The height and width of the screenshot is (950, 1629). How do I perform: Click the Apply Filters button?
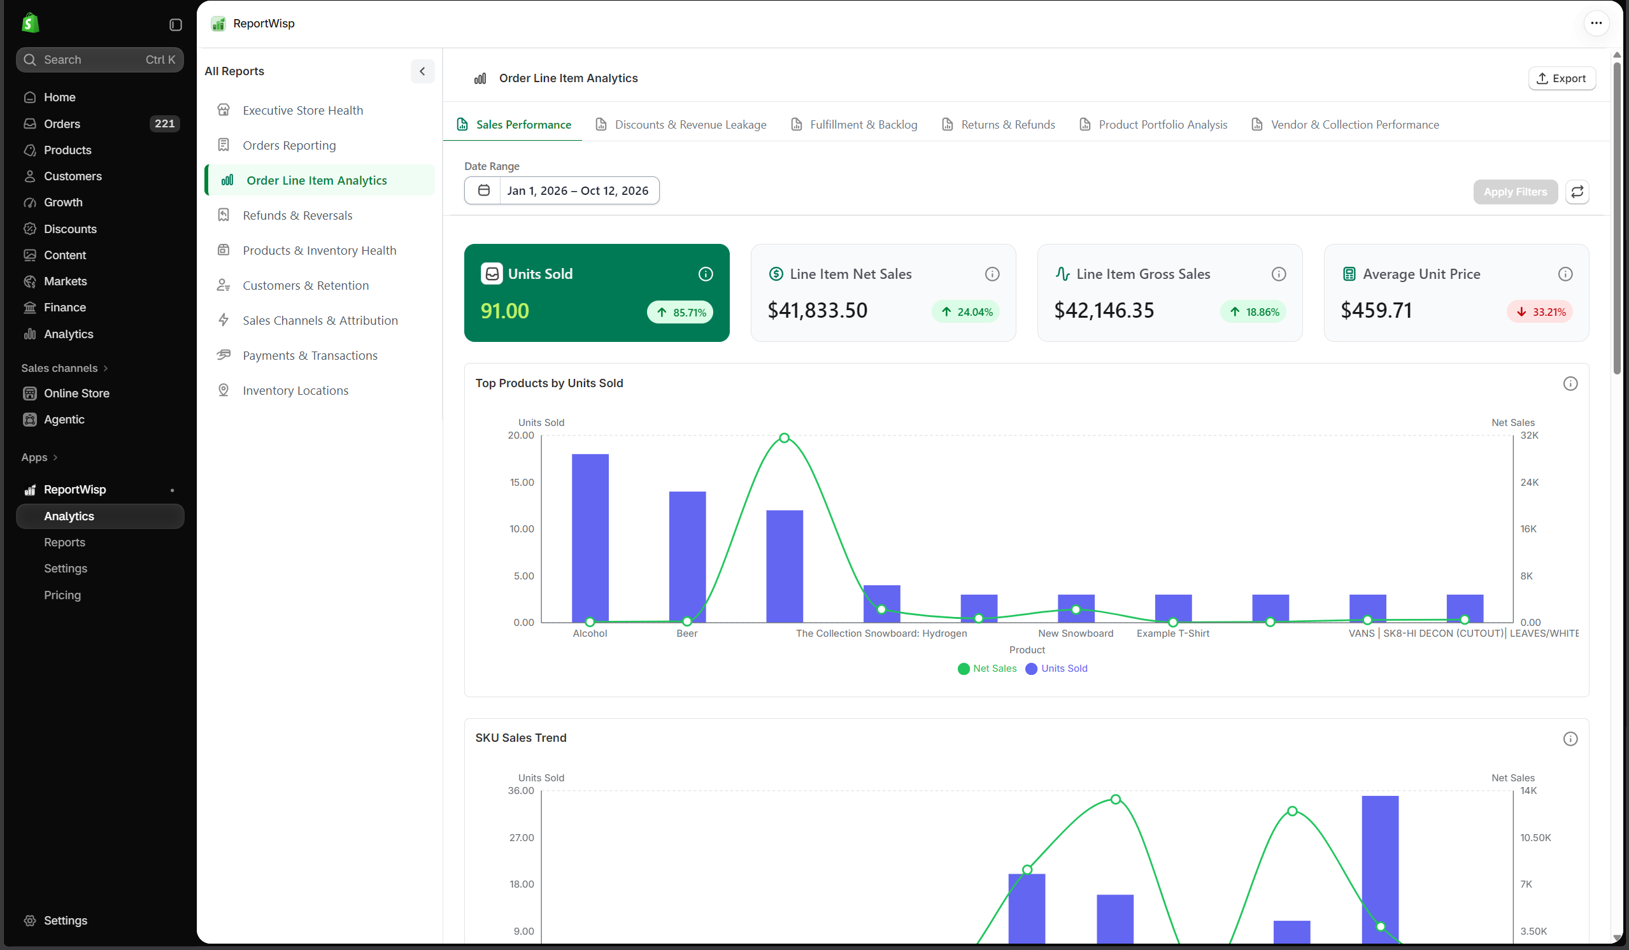tap(1515, 192)
